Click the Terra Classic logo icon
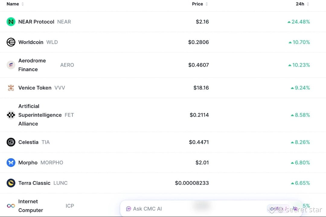Image resolution: width=326 pixels, height=217 pixels. pos(11,183)
